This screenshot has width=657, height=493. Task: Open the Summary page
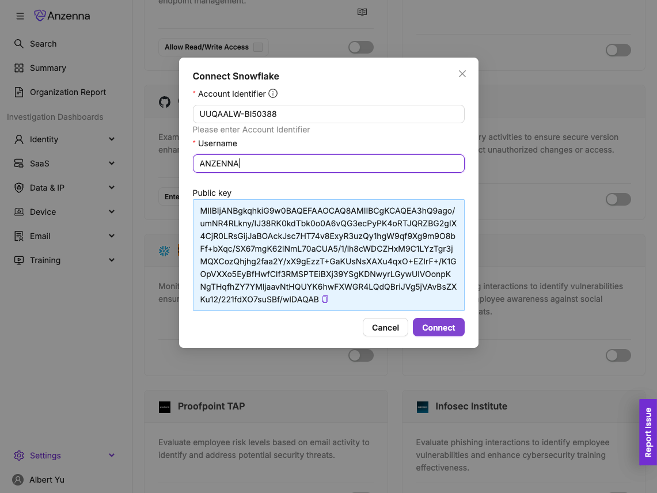tap(47, 68)
